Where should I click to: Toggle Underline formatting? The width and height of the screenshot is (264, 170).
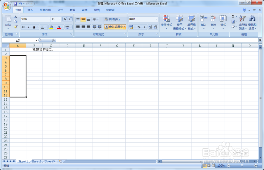(x=34, y=27)
